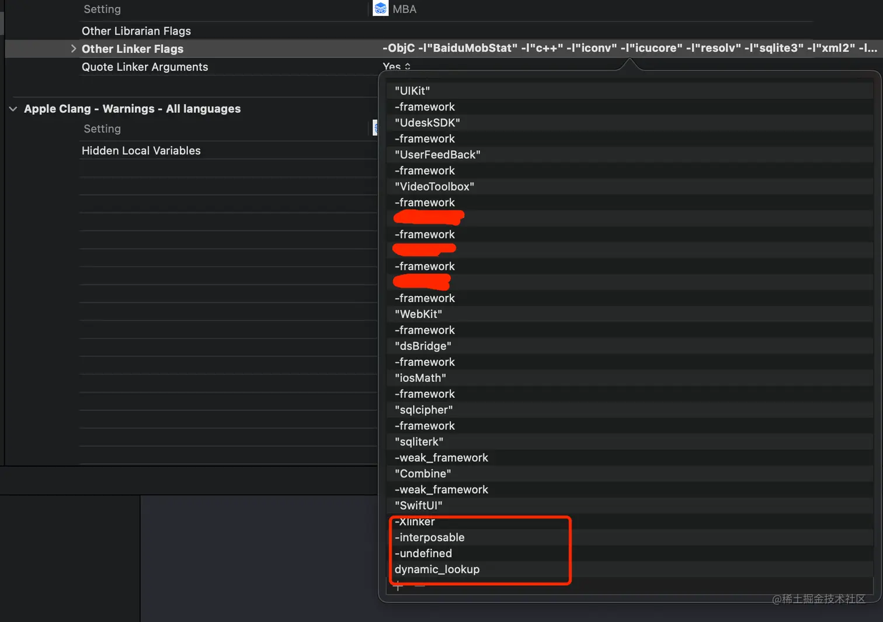Select the -framework entry directly above "sqliterk"
The height and width of the screenshot is (622, 883).
[630, 426]
